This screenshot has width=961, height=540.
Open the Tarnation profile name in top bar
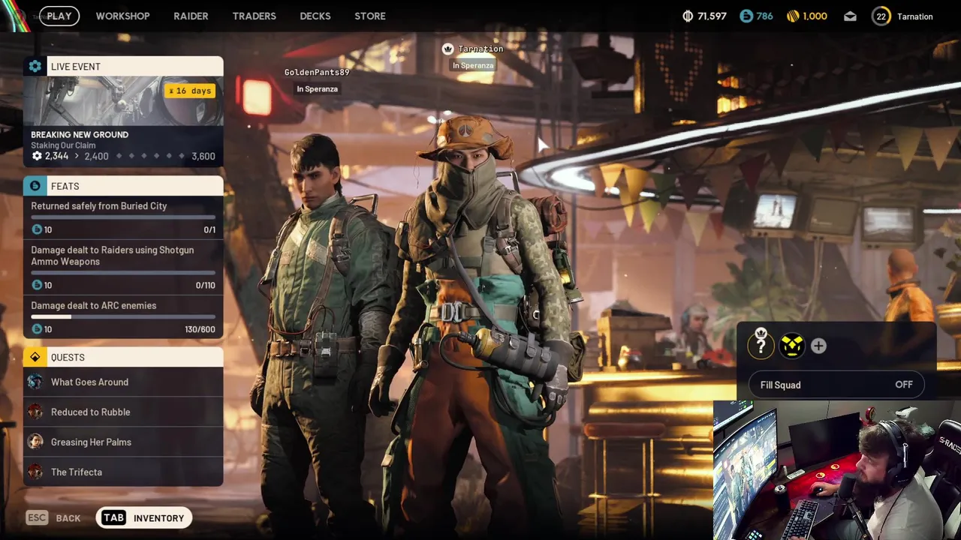pos(914,16)
